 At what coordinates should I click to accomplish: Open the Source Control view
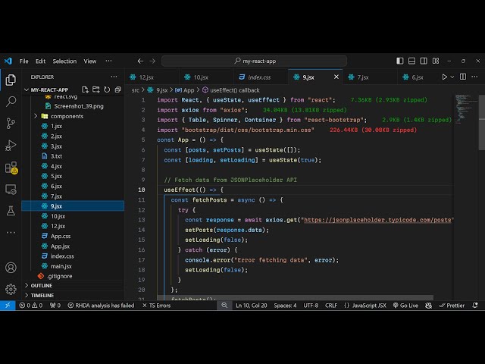point(11,123)
